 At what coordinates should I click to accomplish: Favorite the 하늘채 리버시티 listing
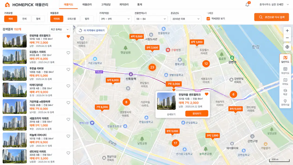coord(68,136)
